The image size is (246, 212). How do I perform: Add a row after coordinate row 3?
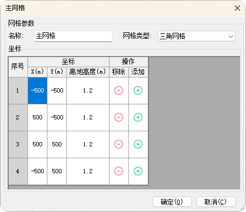[138, 144]
